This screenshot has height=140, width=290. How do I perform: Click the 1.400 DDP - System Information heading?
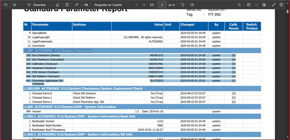70,107
